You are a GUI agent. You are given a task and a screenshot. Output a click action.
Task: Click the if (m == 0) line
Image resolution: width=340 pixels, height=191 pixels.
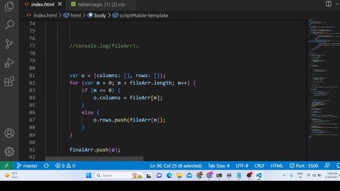pos(101,90)
